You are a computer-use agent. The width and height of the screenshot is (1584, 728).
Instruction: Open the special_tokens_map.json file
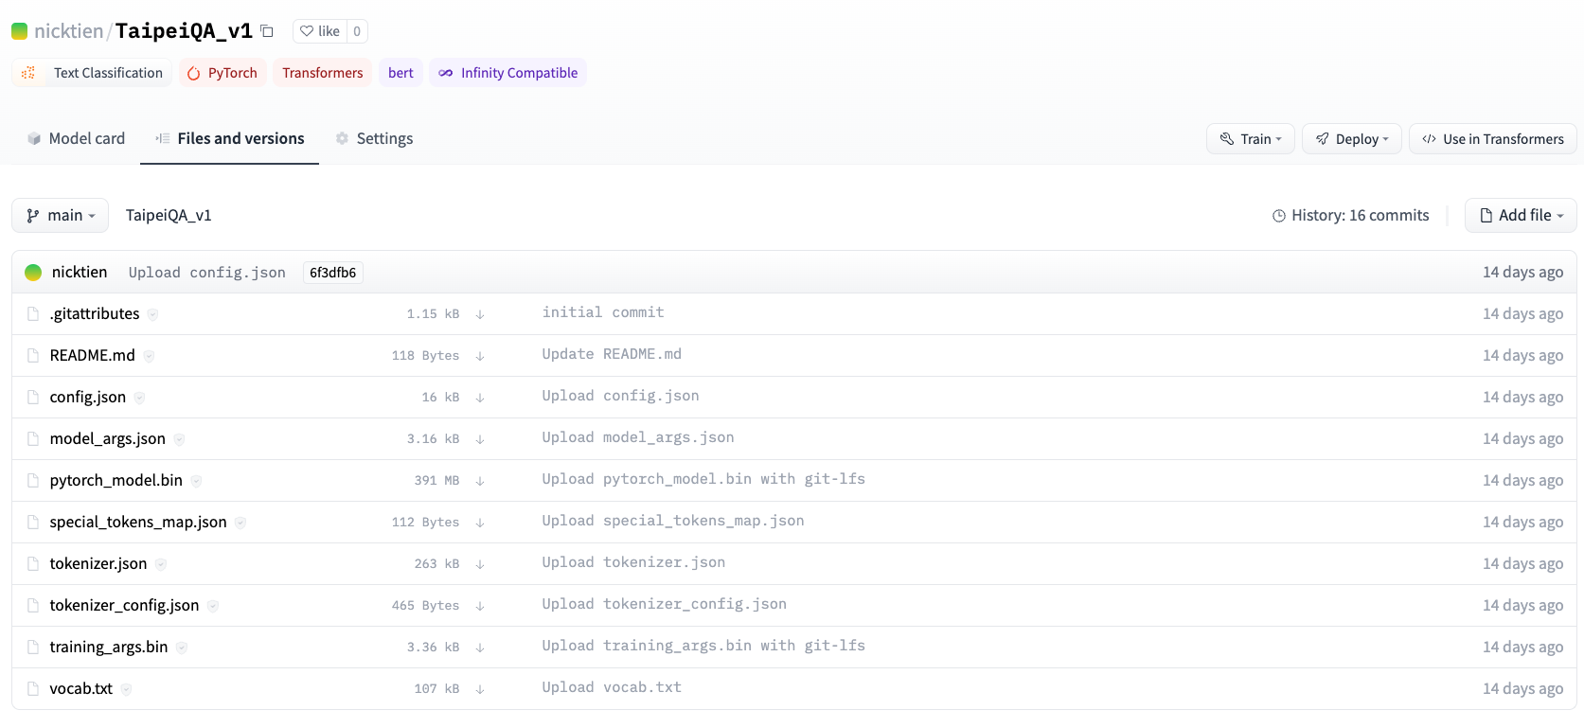click(x=138, y=523)
